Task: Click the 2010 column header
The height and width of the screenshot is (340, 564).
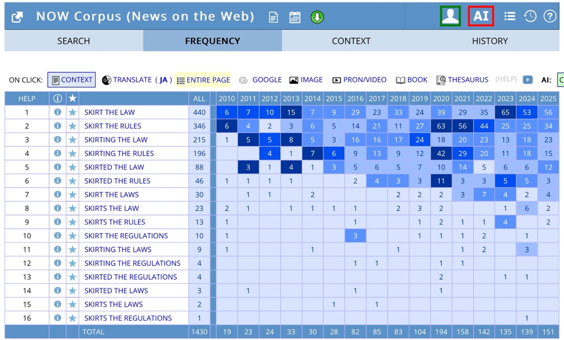Action: coord(226,98)
